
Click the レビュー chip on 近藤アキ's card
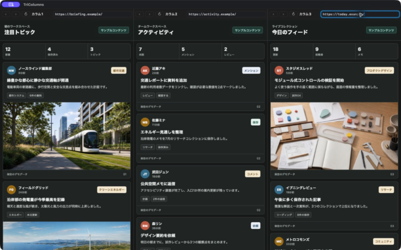148,95
